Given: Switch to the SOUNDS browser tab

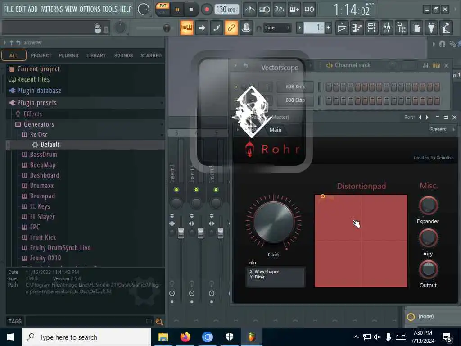Looking at the screenshot, I should 123,55.
